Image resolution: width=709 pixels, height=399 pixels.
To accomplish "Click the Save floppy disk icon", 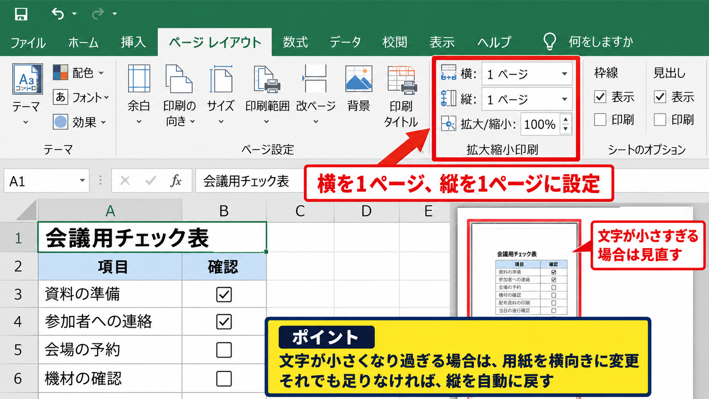I will pos(21,14).
